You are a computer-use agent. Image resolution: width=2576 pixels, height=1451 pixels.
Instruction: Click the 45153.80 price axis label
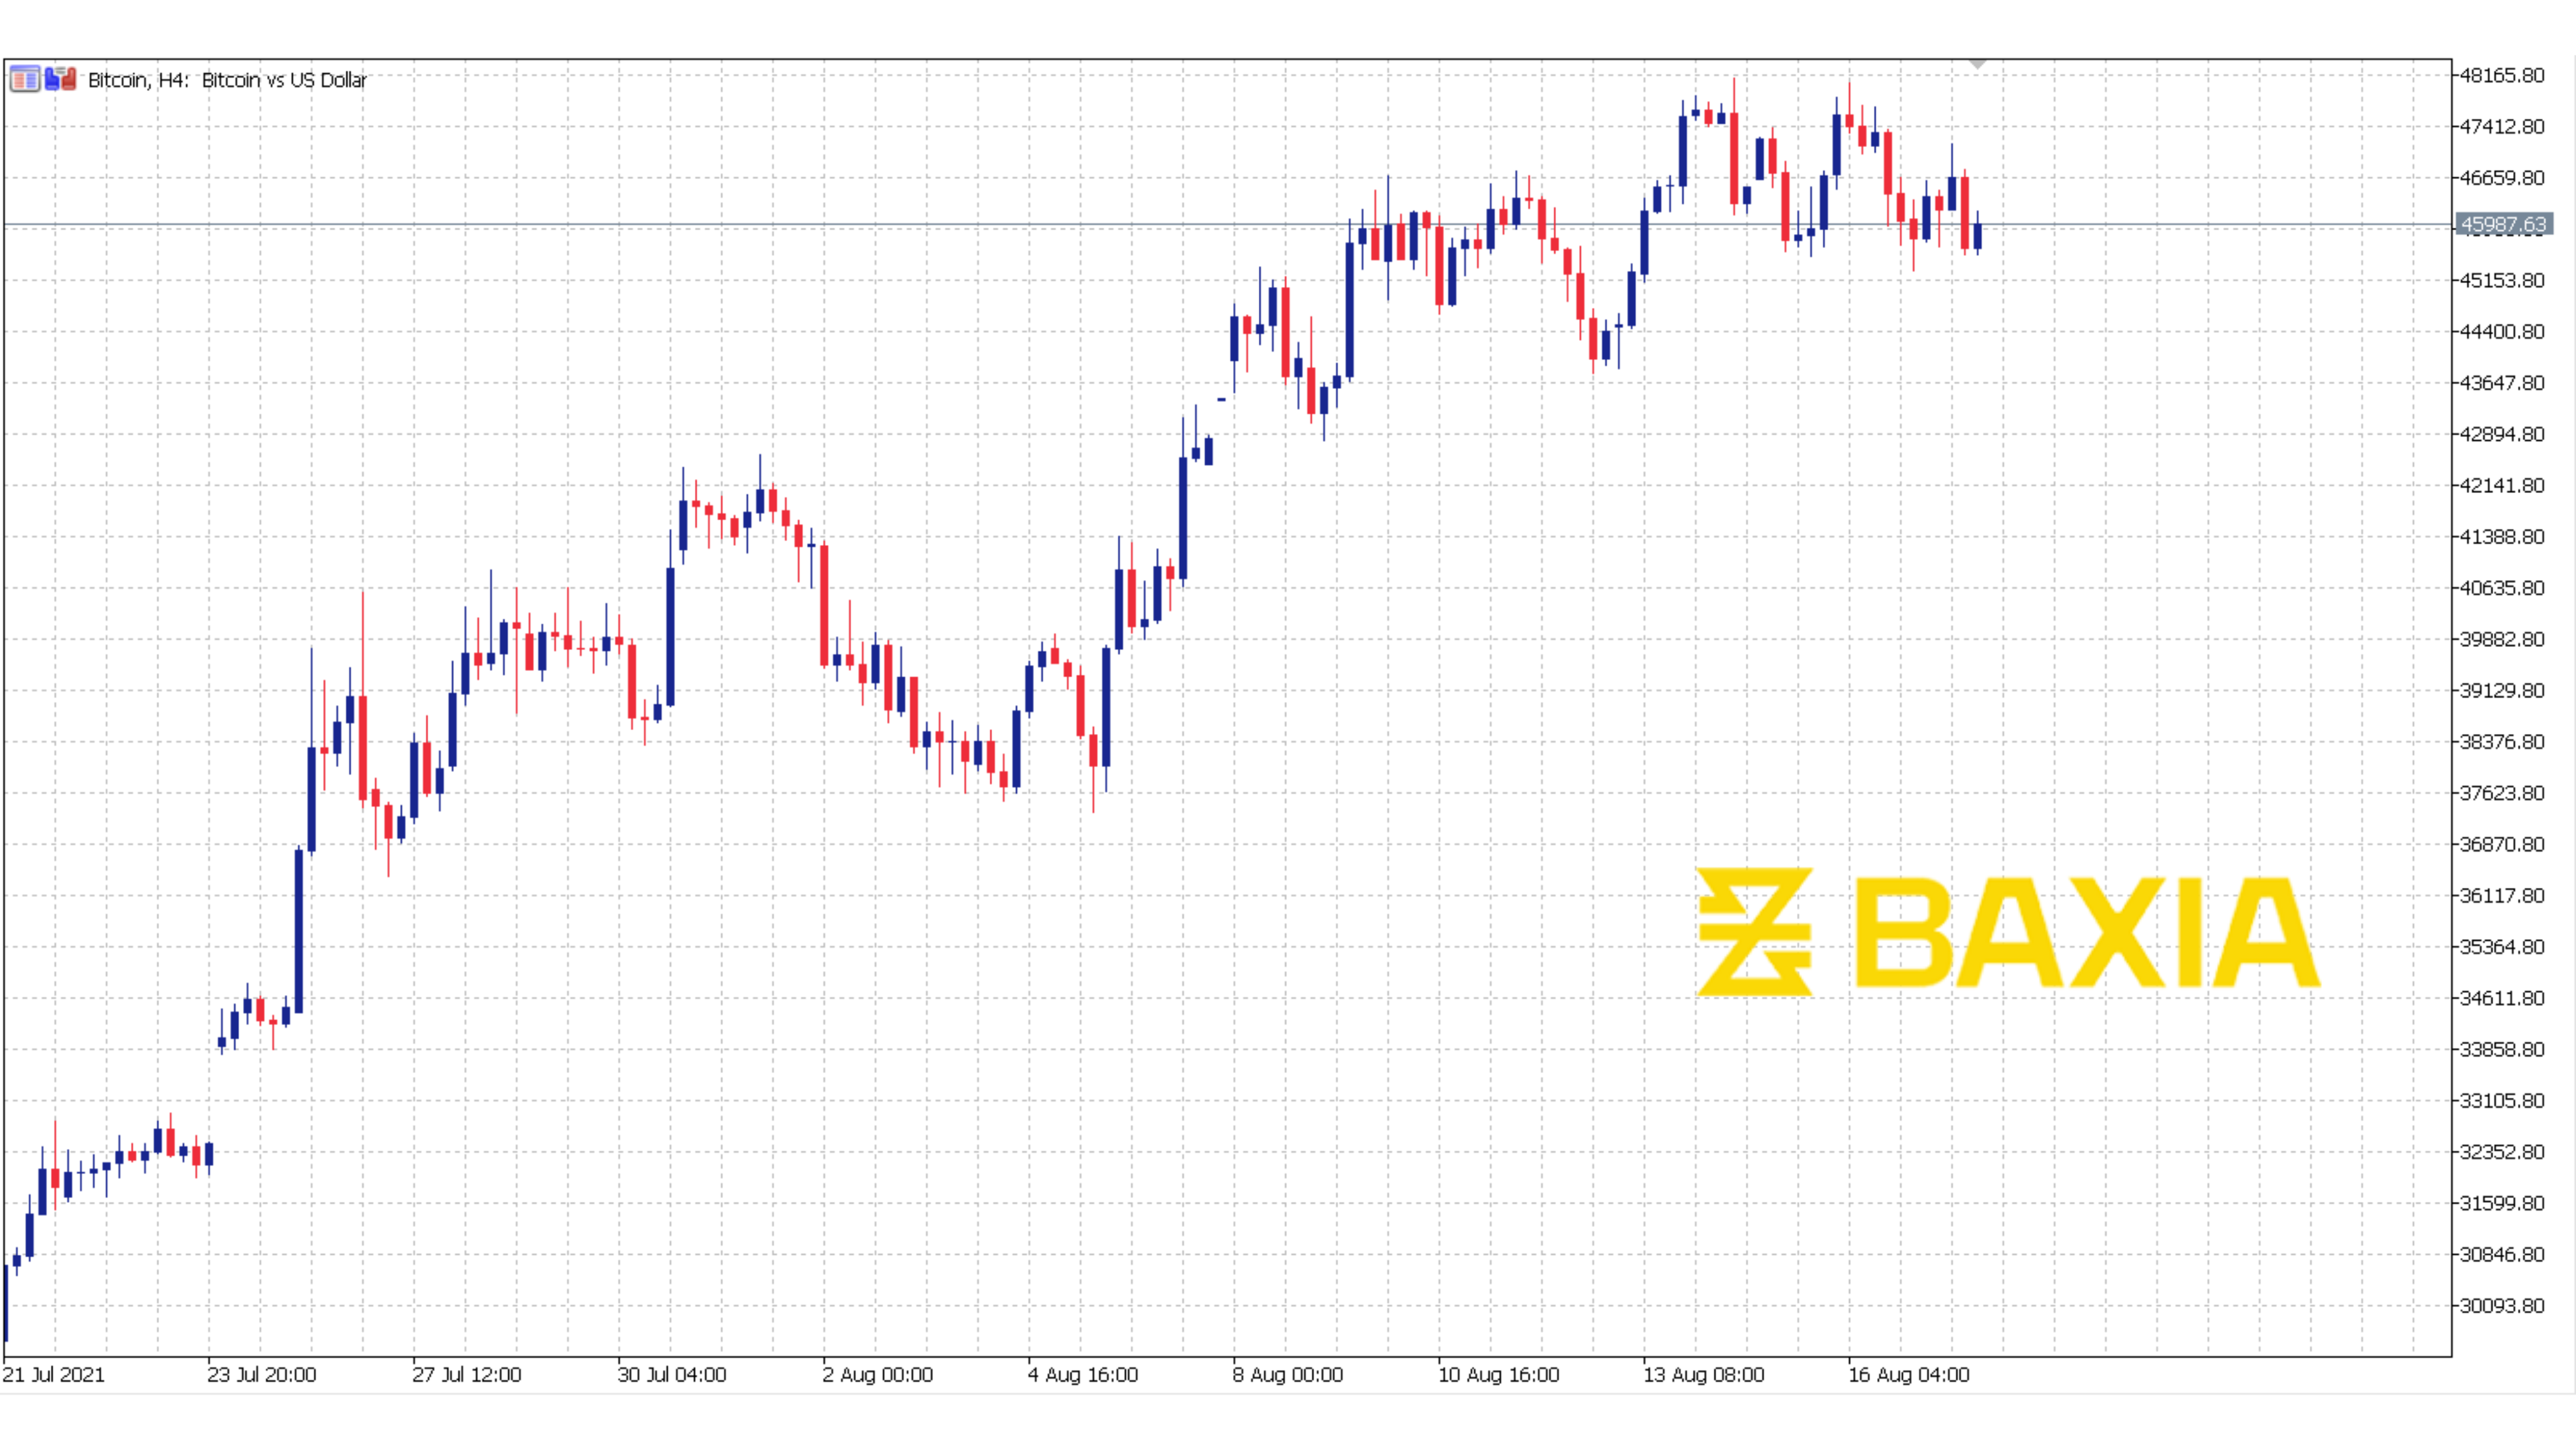click(x=2502, y=280)
